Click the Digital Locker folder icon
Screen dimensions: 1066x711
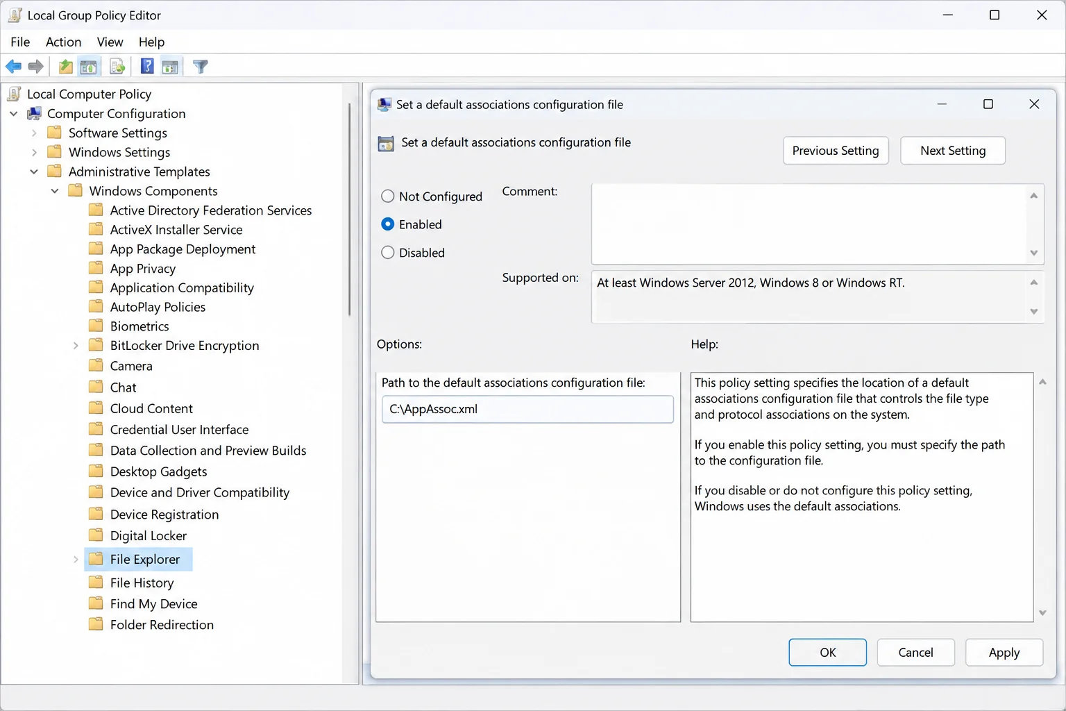(96, 535)
